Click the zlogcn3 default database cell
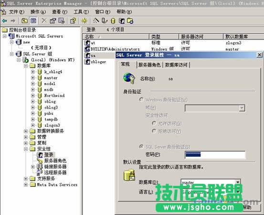The image size is (264, 215). [x=233, y=43]
